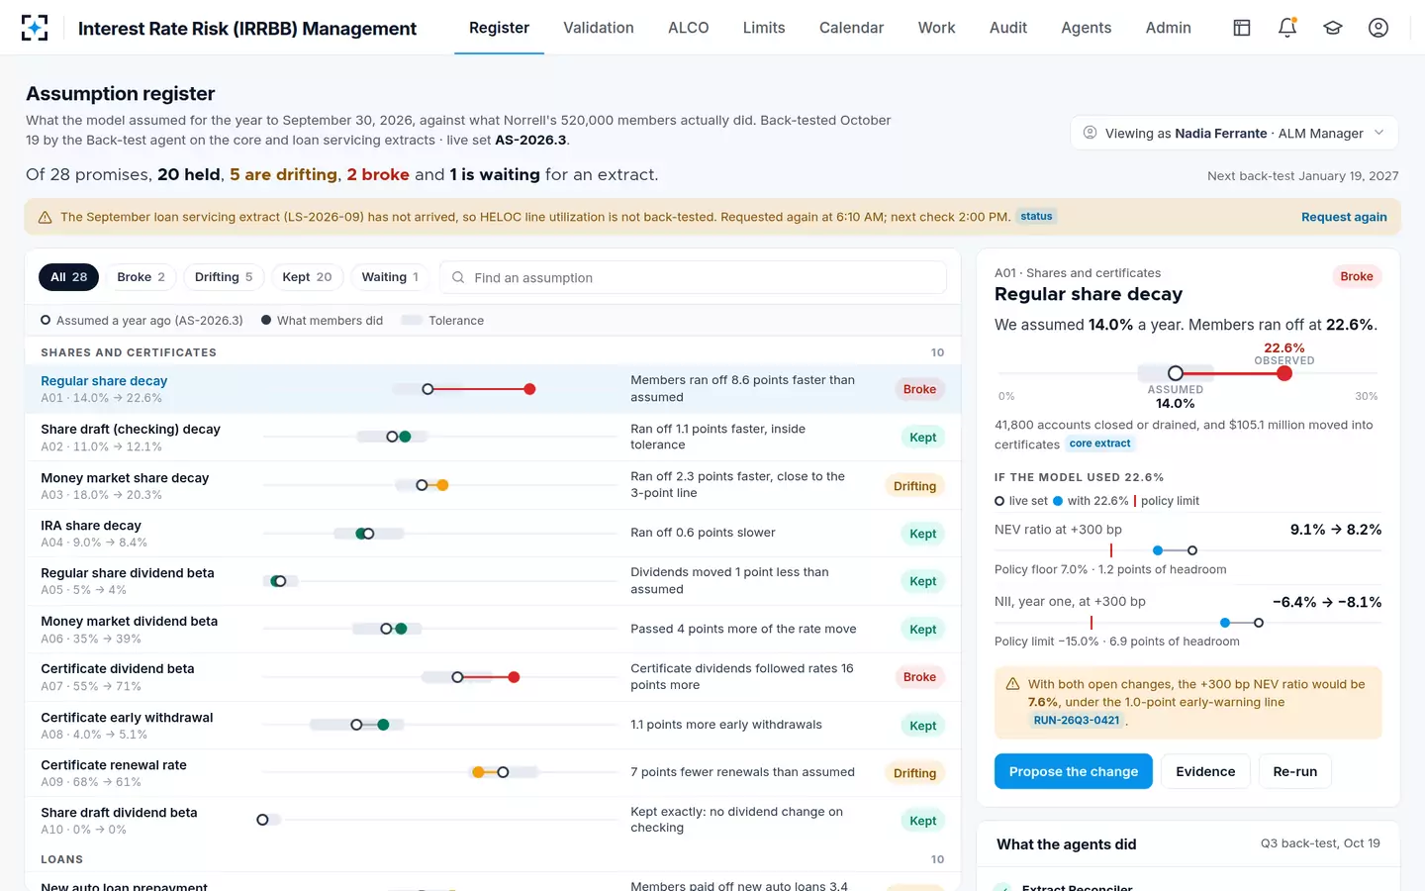1425x891 pixels.
Task: Click the search magnifier icon
Action: pyautogui.click(x=458, y=277)
